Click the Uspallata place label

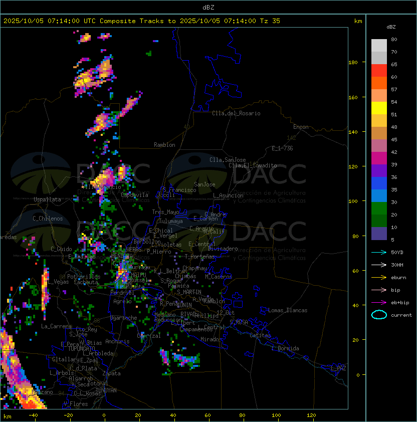point(47,199)
